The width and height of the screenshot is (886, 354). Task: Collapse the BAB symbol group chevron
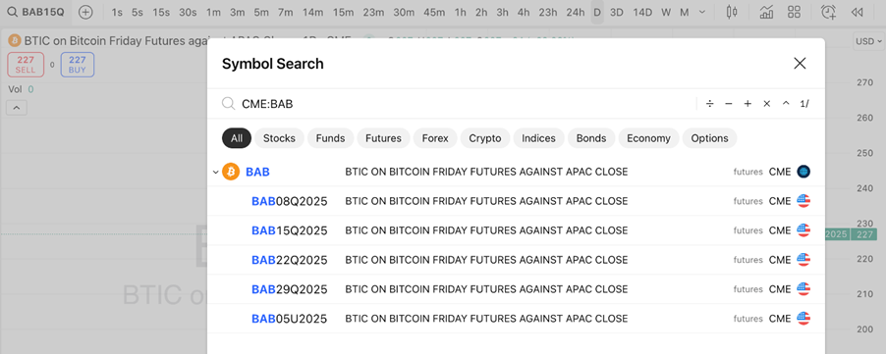[x=215, y=172]
